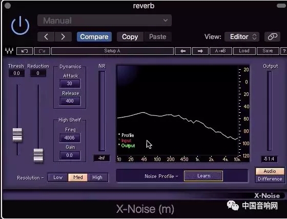The width and height of the screenshot is (287, 219).
Task: Click the previous preset left arrow in Waves bar
Action: pyautogui.click(x=183, y=51)
